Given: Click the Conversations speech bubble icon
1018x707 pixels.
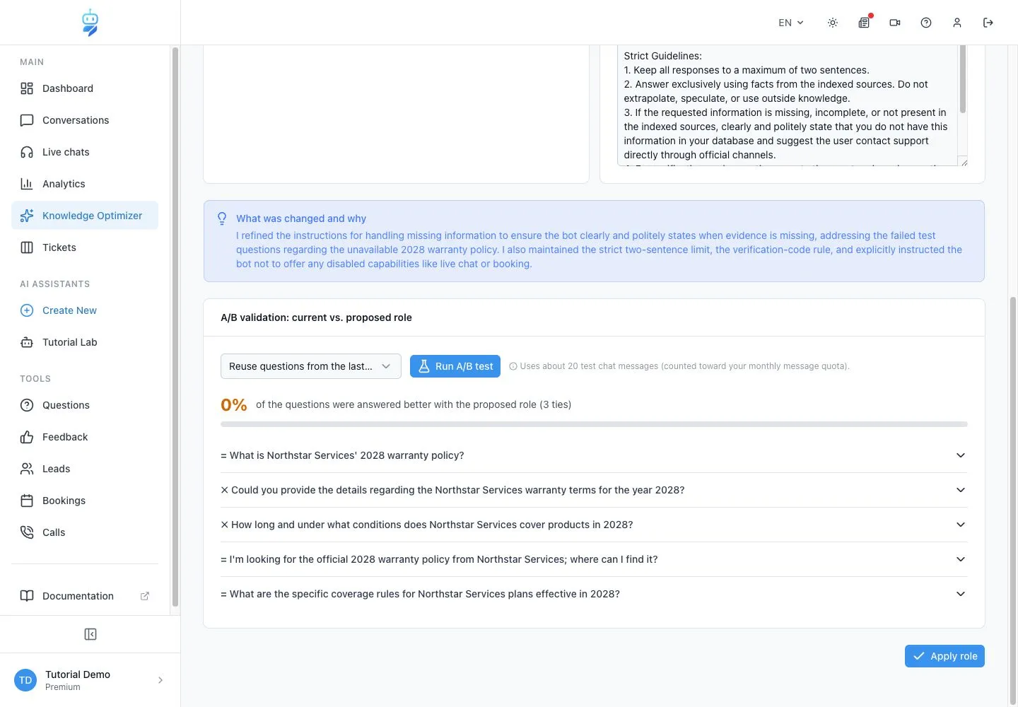Looking at the screenshot, I should 27,120.
